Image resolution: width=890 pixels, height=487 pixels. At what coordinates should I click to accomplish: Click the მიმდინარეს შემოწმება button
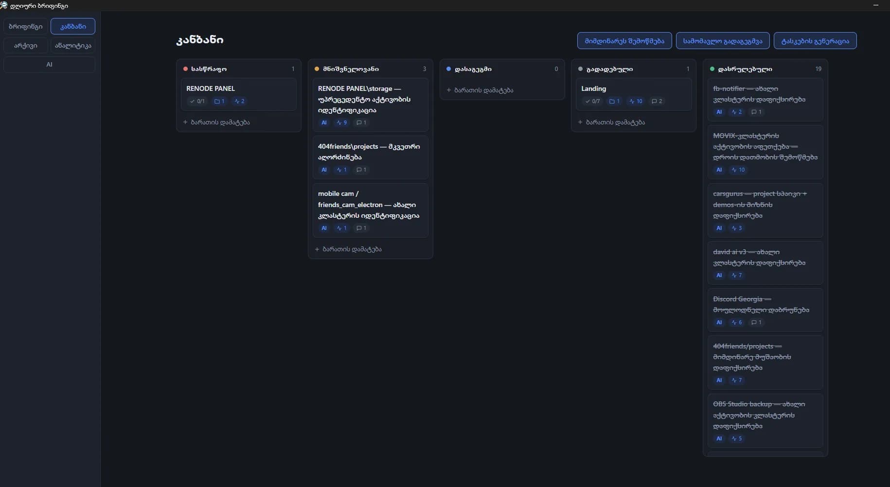coord(624,41)
